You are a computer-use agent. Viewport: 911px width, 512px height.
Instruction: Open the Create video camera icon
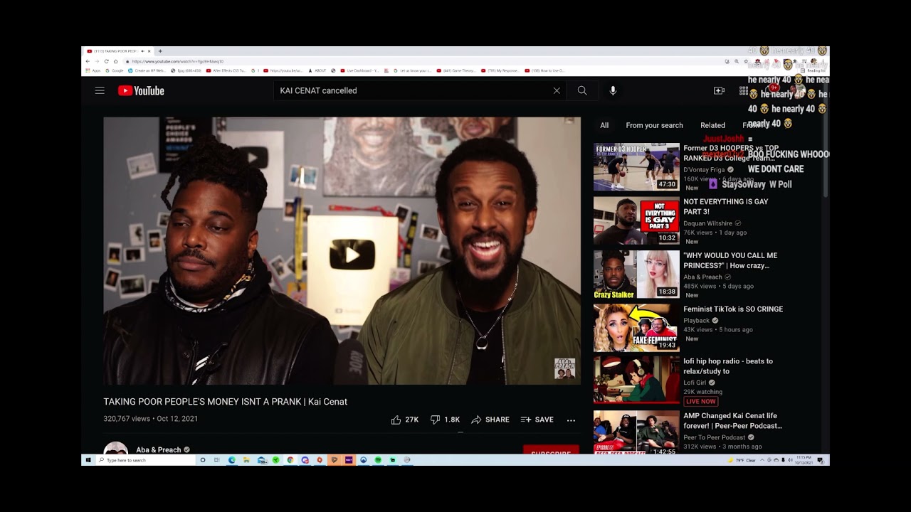[719, 90]
